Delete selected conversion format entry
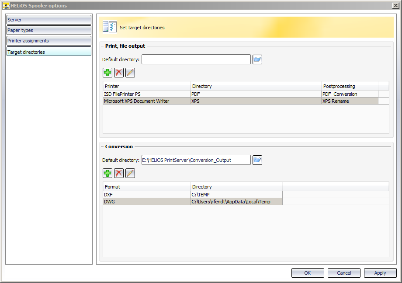The height and width of the screenshot is (283, 402). click(x=119, y=173)
